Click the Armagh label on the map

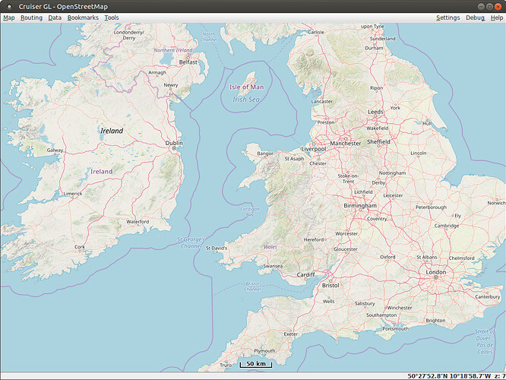coord(157,73)
